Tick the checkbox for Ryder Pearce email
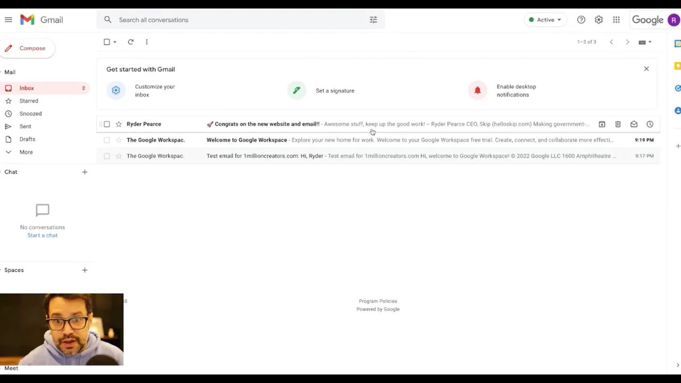This screenshot has width=681, height=383. click(x=107, y=124)
